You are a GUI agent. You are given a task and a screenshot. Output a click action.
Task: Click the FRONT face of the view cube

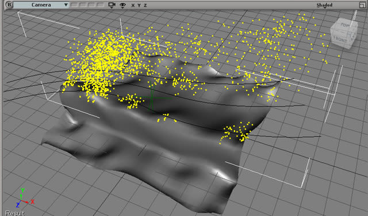(x=340, y=39)
